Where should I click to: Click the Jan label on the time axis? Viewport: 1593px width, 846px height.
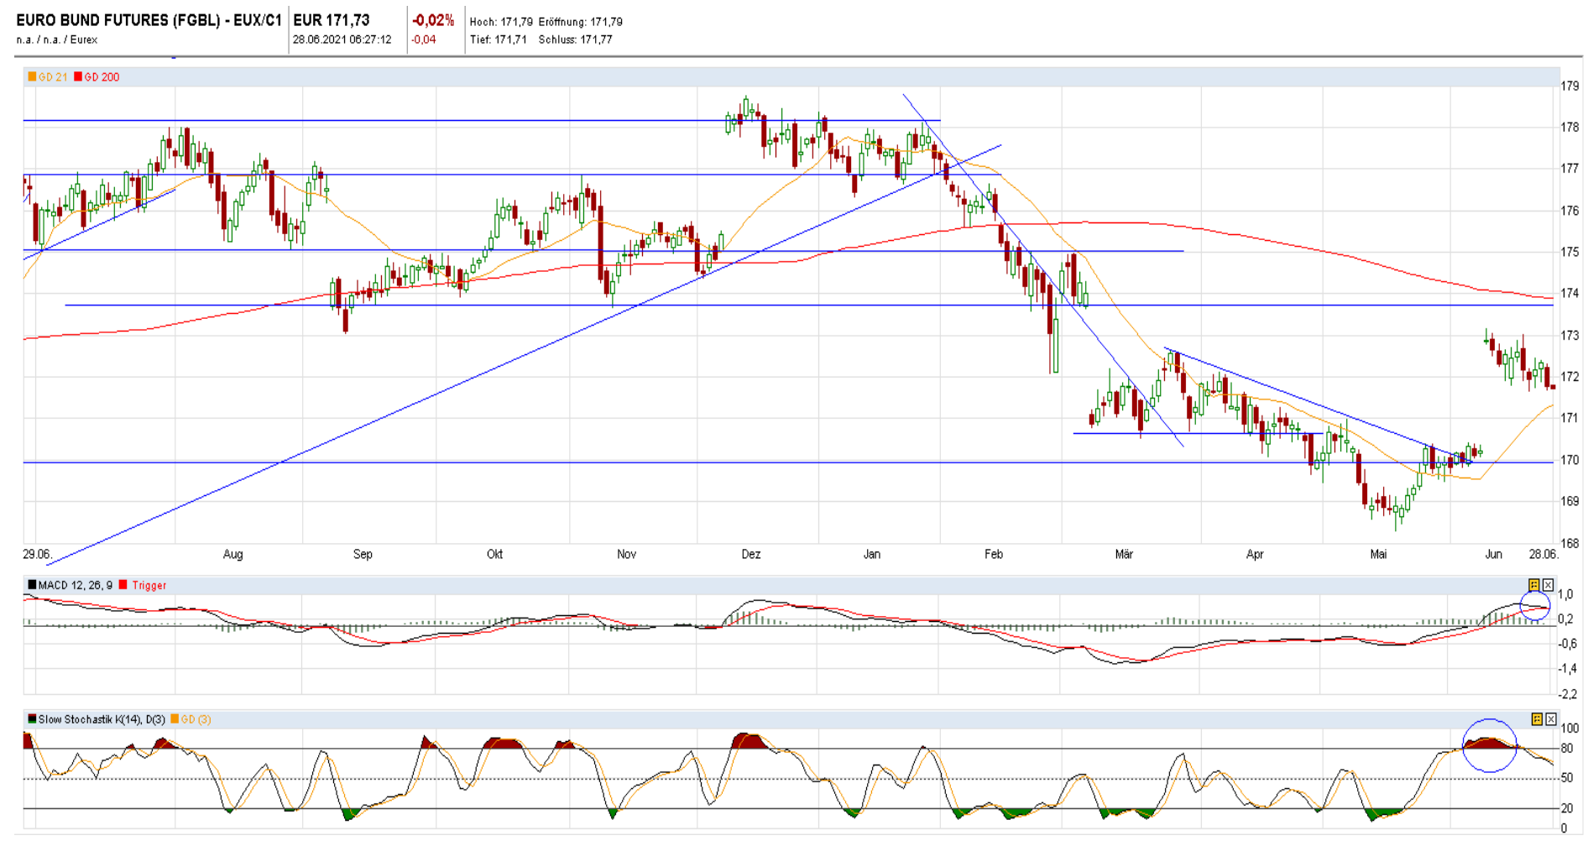click(872, 554)
